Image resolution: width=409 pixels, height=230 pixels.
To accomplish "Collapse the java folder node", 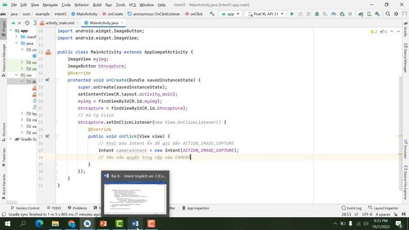I will [x=17, y=43].
